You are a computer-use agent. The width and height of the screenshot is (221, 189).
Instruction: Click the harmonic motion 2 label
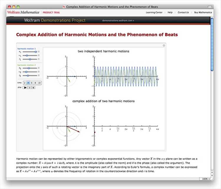pos(27,65)
